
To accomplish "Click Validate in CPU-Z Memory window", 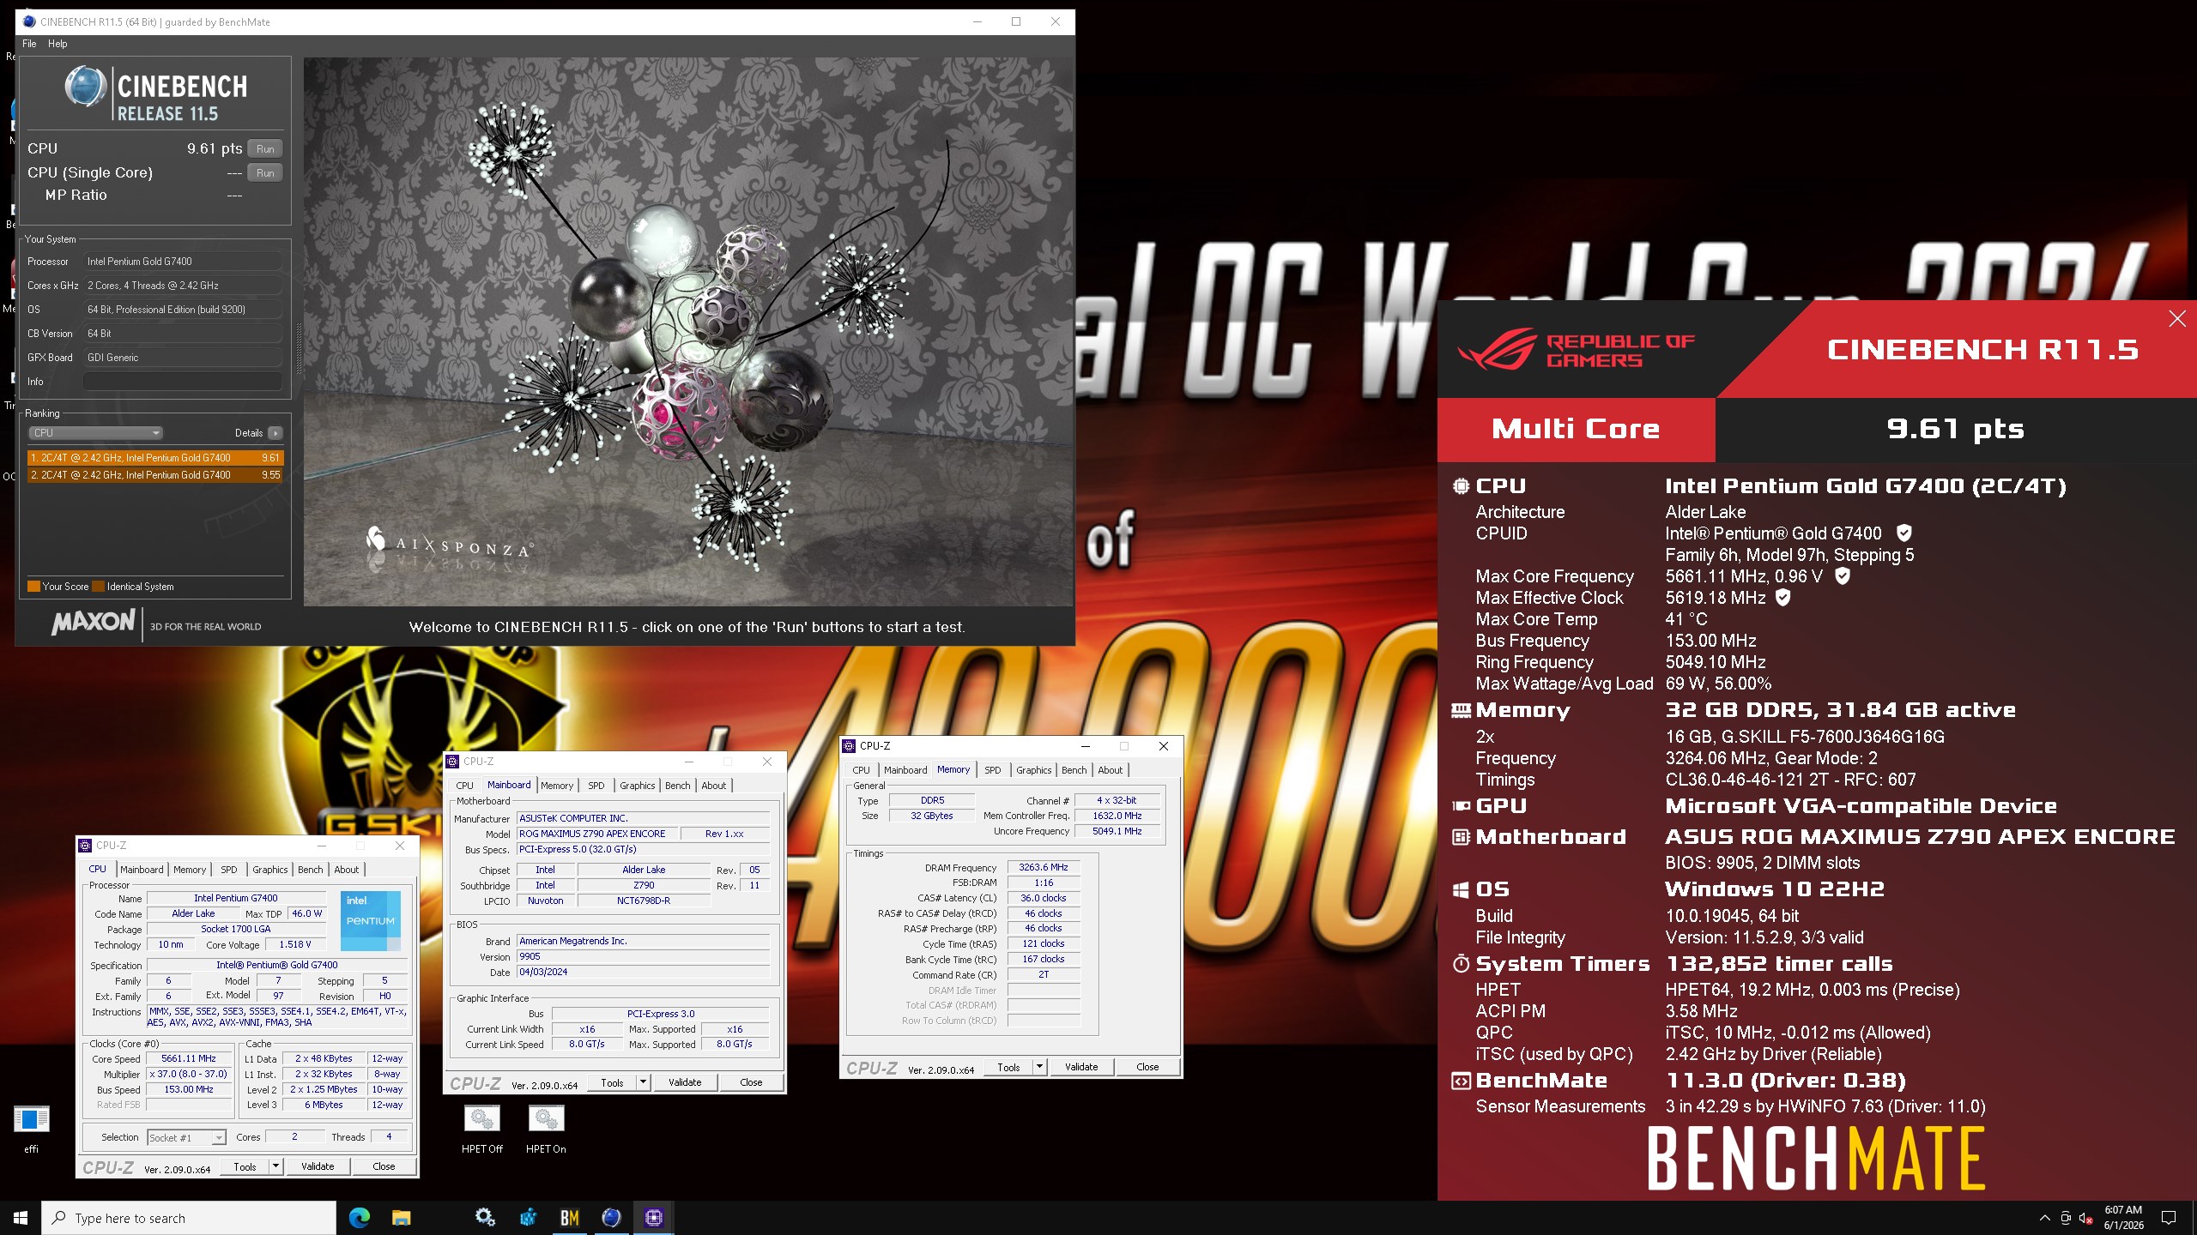I will click(x=1081, y=1067).
